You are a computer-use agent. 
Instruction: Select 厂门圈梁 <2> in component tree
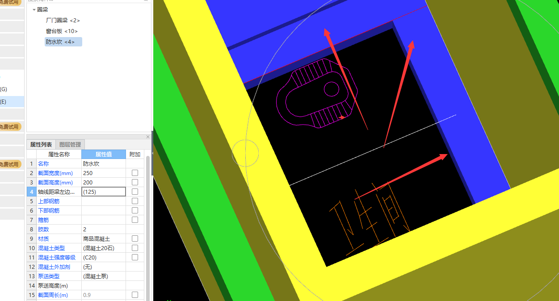point(63,21)
